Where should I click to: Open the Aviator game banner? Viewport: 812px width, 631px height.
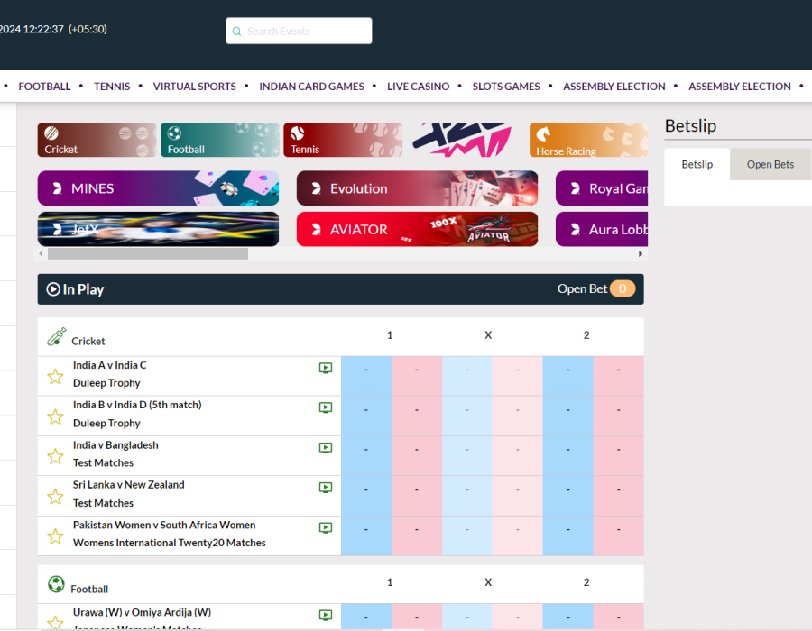tap(417, 230)
